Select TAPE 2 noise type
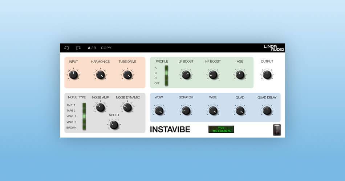The width and height of the screenshot is (345, 181). pos(71,110)
